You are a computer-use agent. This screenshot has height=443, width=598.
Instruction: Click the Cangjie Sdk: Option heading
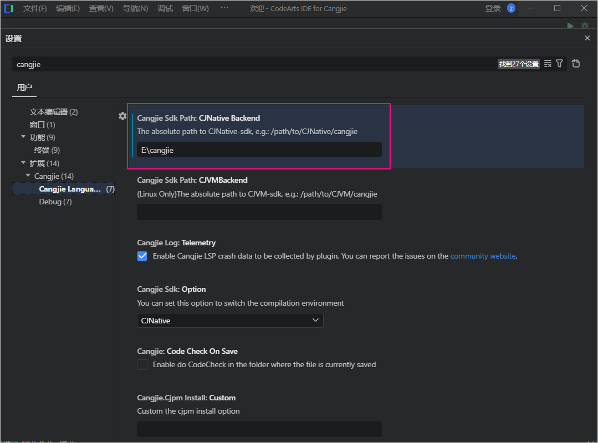click(171, 289)
